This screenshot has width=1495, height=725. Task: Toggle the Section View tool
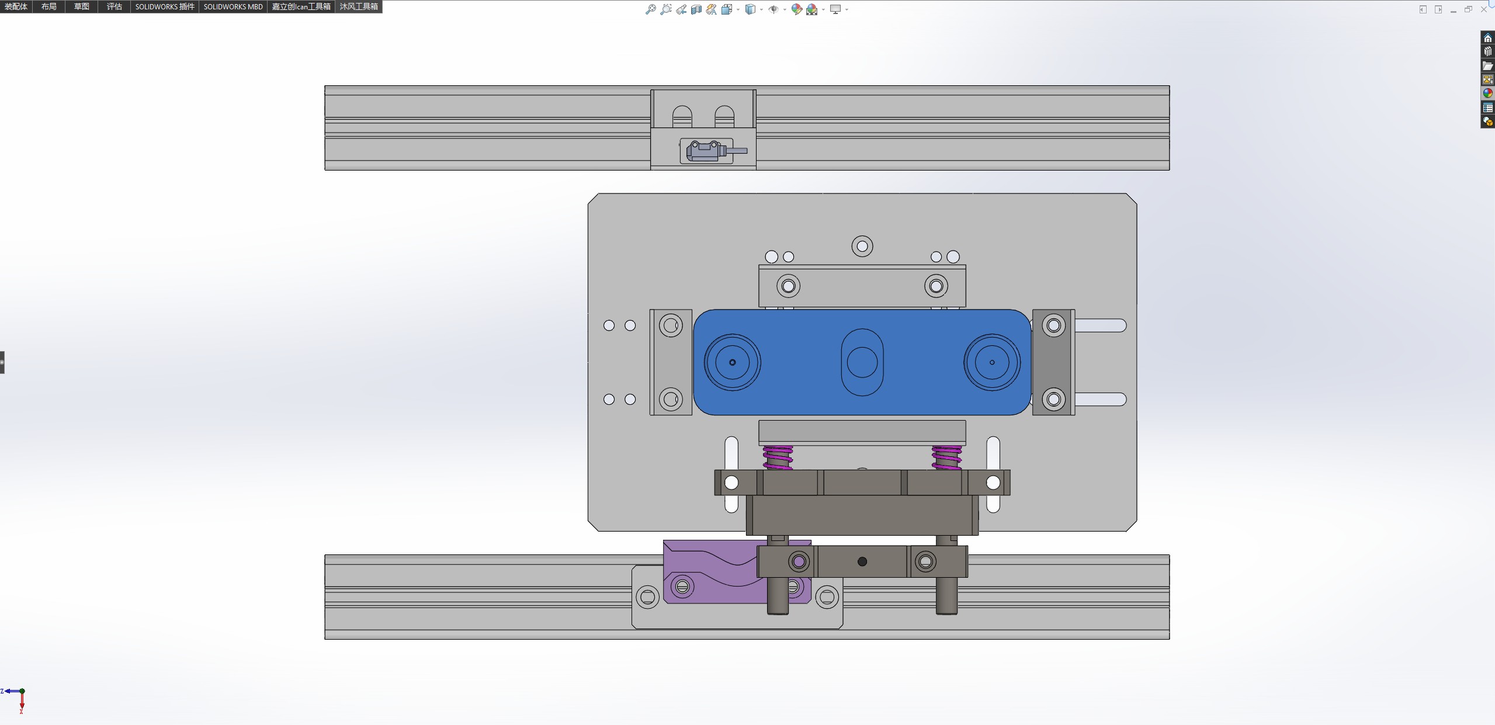696,9
